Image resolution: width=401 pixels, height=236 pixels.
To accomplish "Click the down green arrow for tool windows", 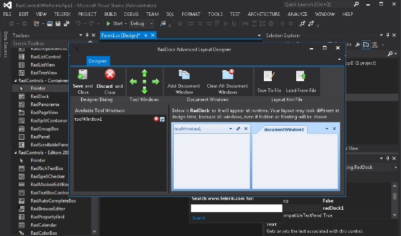I will point(144,90).
